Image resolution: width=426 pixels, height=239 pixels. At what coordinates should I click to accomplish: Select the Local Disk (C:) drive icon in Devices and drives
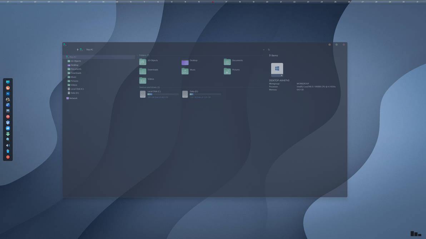[x=143, y=94]
